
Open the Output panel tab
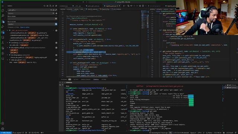76,79
